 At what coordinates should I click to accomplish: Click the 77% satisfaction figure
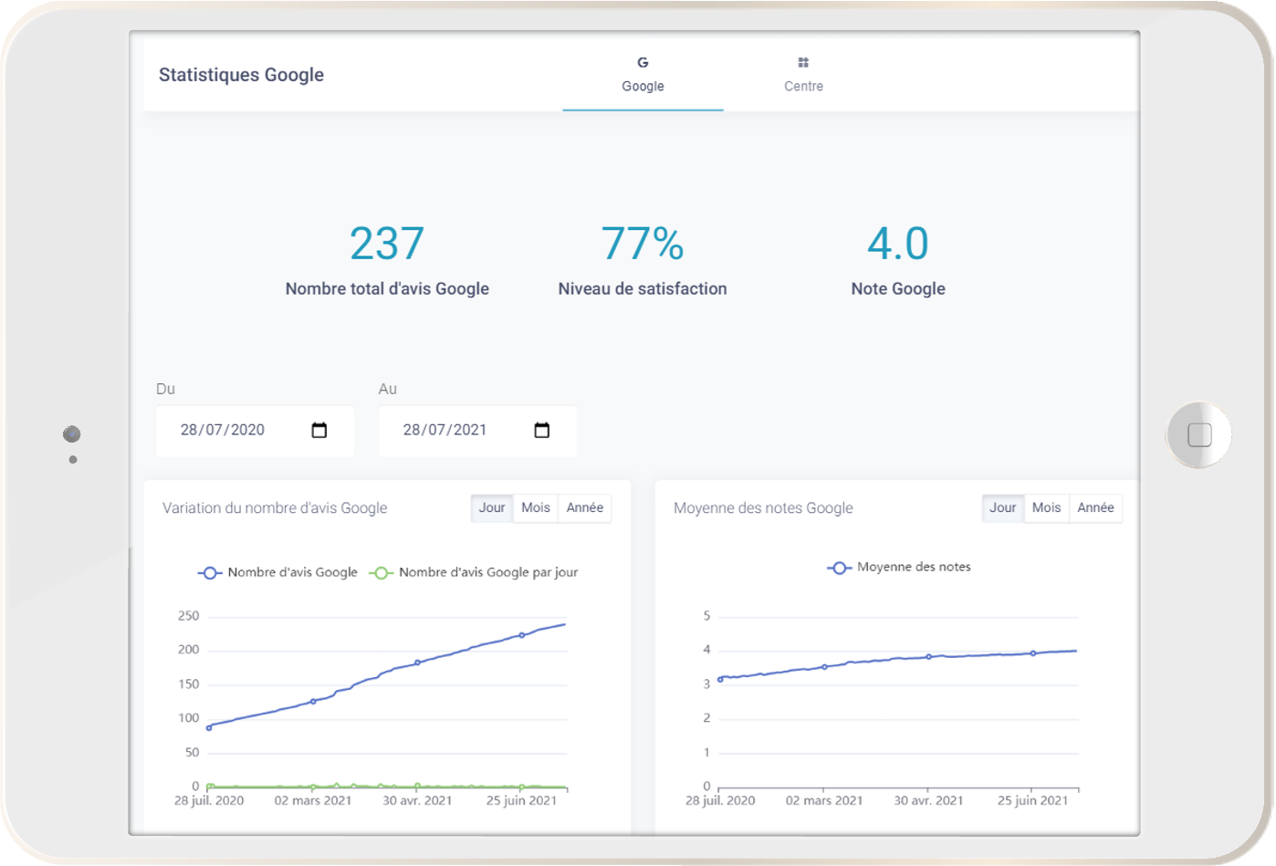point(643,244)
